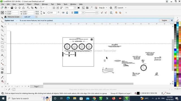Create a new document

[x=2, y=8]
